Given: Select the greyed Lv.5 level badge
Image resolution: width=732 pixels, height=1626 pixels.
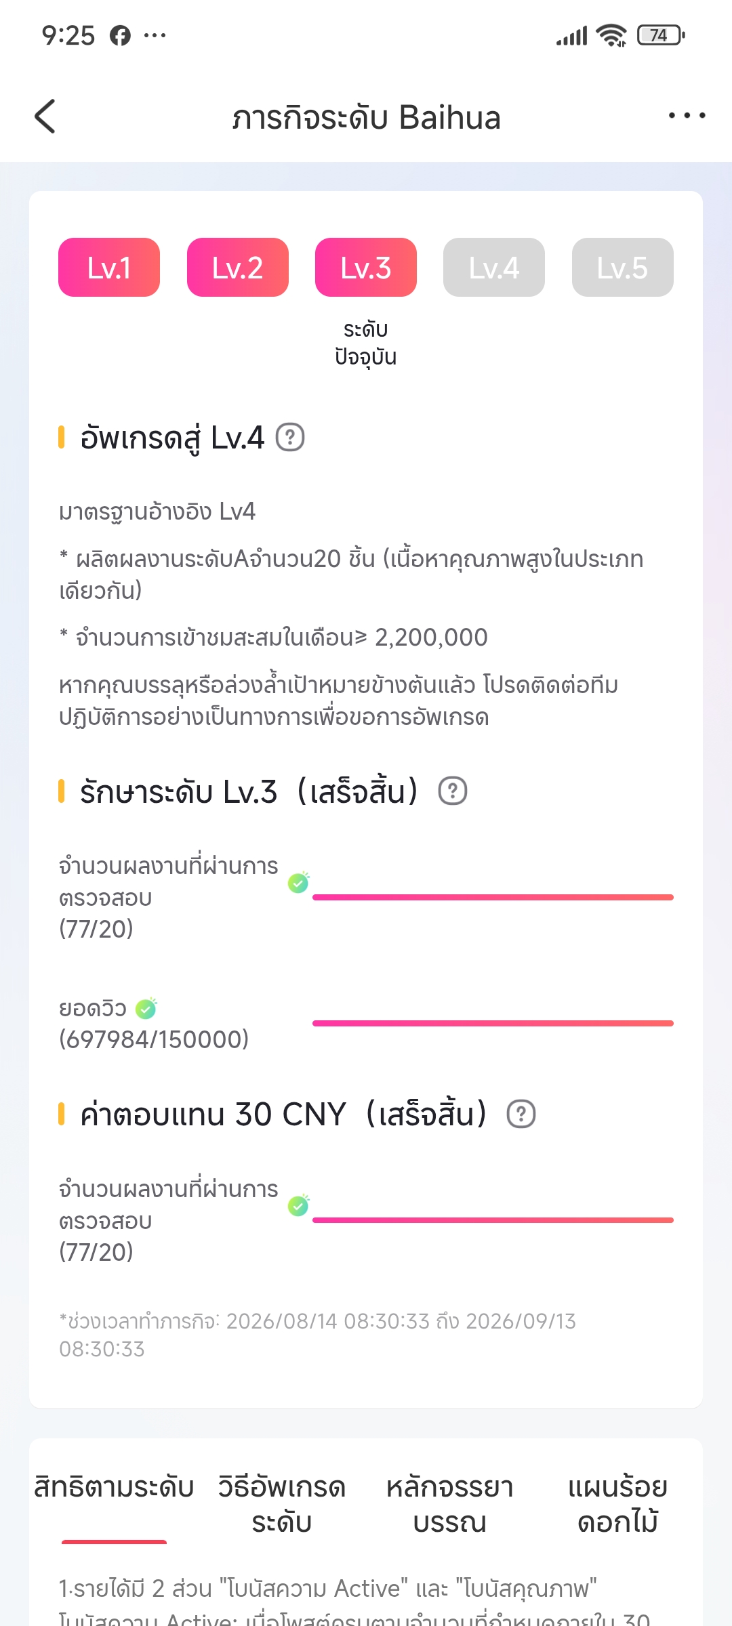Looking at the screenshot, I should tap(623, 267).
